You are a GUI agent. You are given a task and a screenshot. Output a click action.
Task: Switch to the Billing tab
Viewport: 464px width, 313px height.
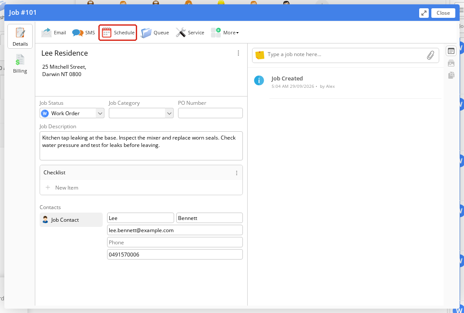click(20, 63)
